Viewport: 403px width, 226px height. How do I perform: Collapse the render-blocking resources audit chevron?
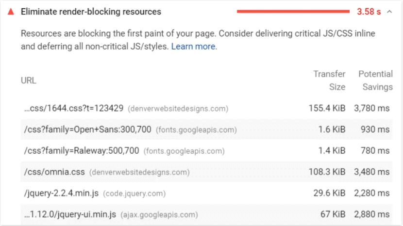pyautogui.click(x=389, y=12)
